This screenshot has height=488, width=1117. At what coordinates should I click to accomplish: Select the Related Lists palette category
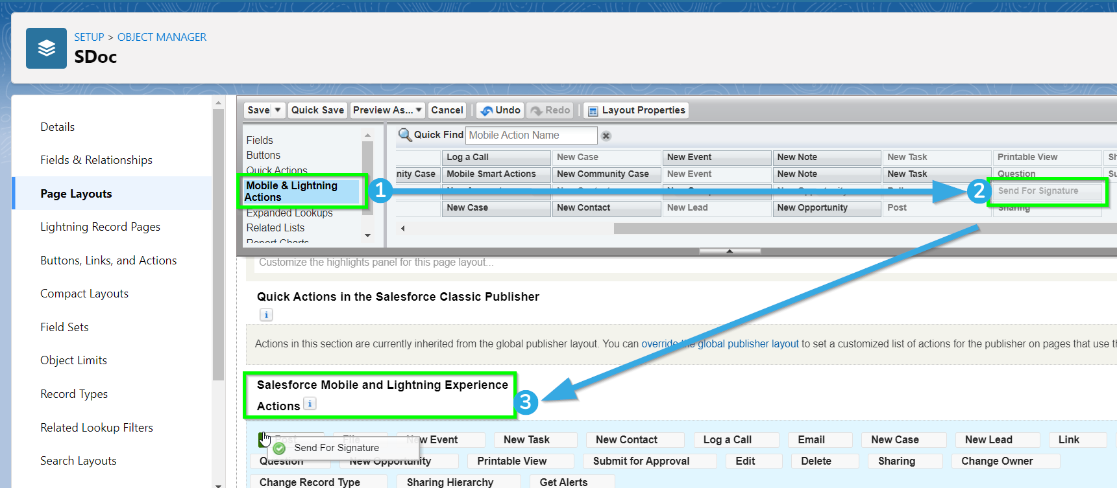point(275,227)
